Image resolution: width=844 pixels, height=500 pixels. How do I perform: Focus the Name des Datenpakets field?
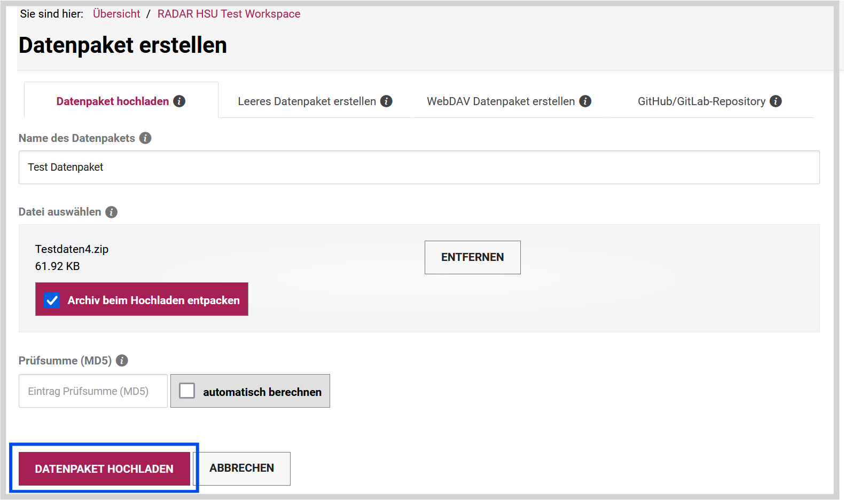coord(419,167)
